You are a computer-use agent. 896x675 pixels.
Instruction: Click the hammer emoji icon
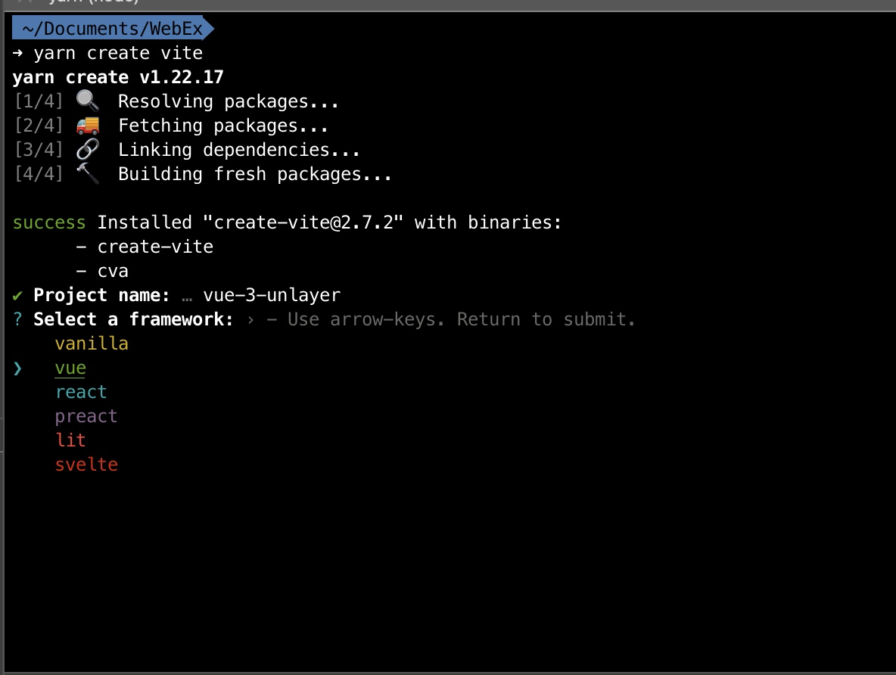[88, 173]
